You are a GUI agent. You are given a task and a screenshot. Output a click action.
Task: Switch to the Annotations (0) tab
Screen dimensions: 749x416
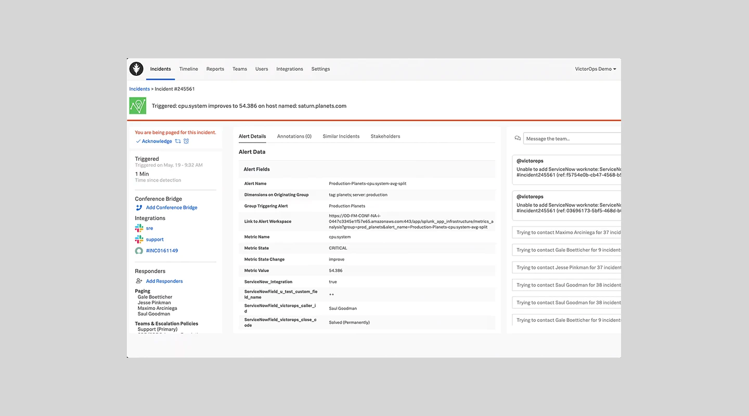[x=294, y=136]
